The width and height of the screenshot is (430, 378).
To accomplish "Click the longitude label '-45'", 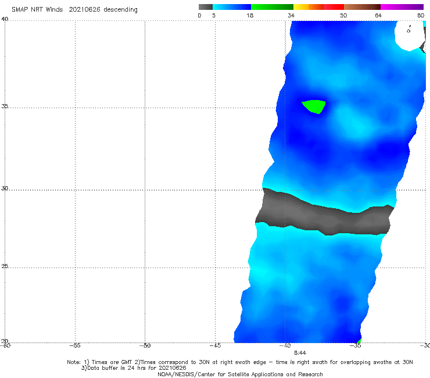I will pos(215,345).
